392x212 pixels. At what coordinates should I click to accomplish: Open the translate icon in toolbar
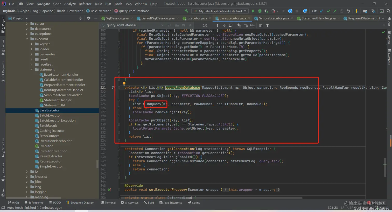pyautogui.click(x=373, y=11)
